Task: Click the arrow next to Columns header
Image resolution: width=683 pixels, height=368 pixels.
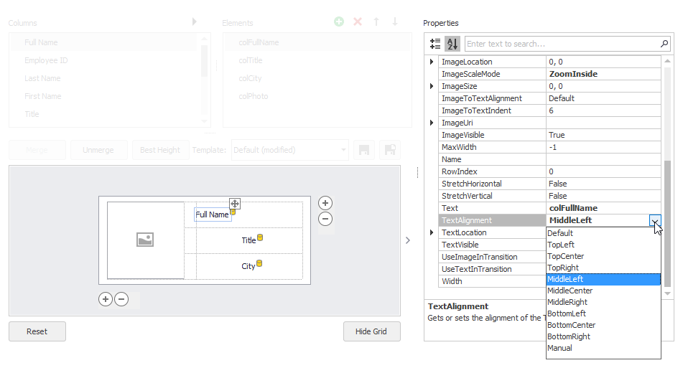Action: (x=195, y=22)
